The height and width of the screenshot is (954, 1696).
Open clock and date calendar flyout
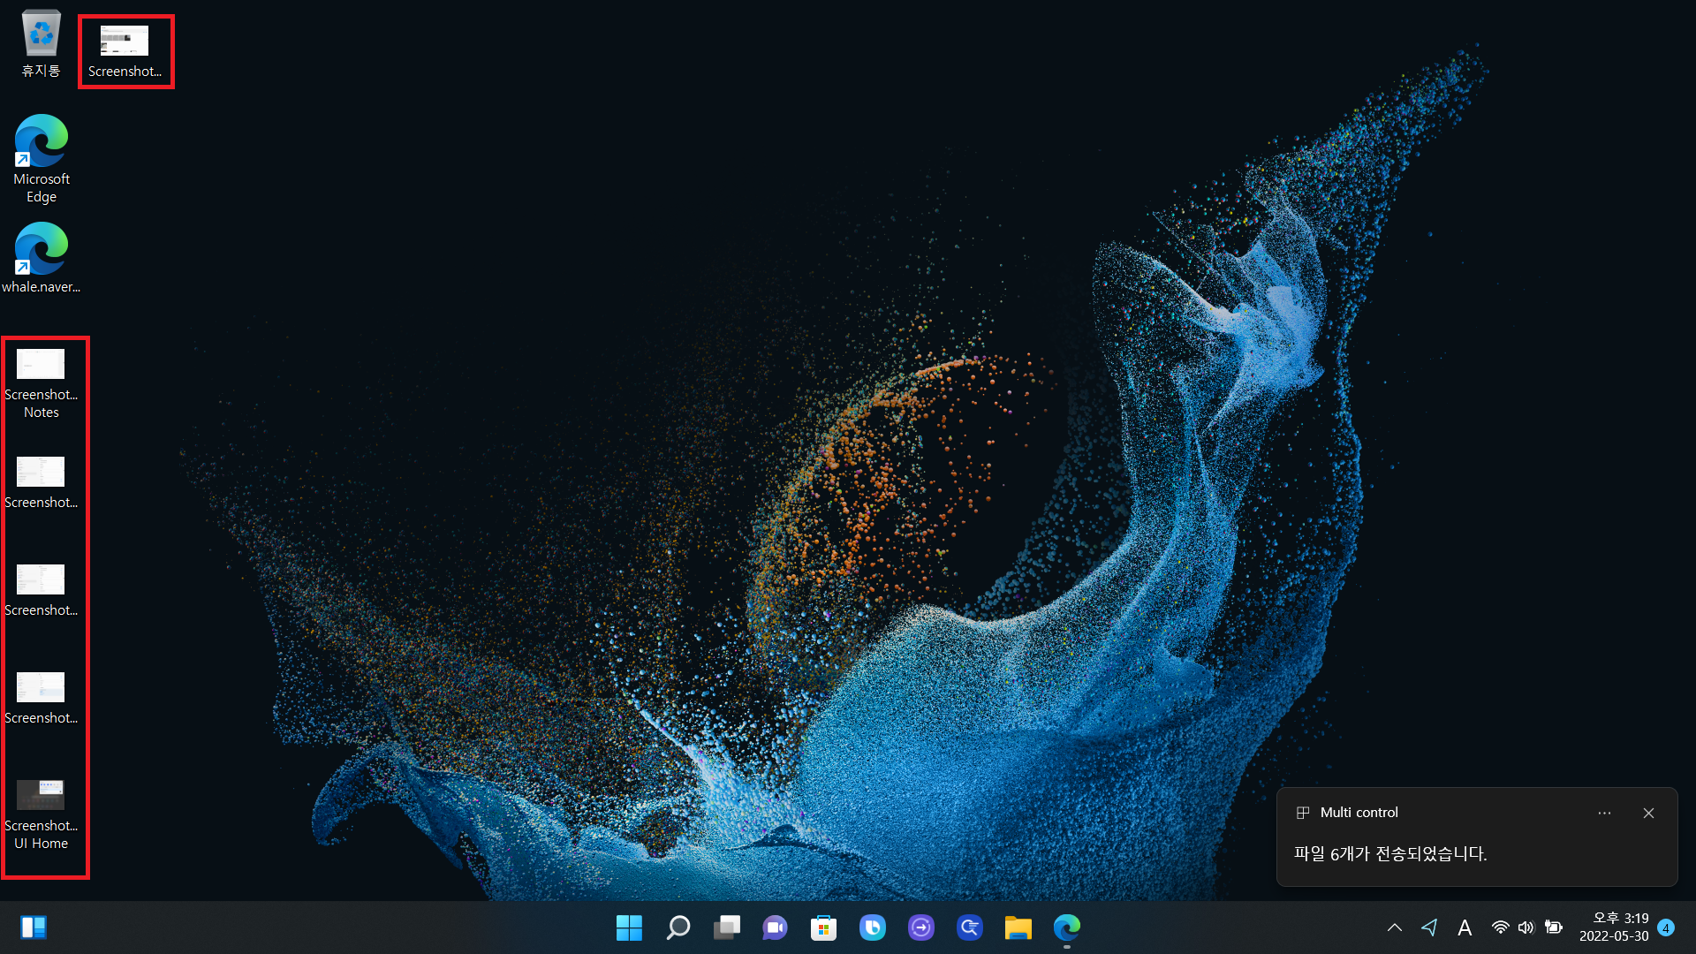coord(1614,927)
